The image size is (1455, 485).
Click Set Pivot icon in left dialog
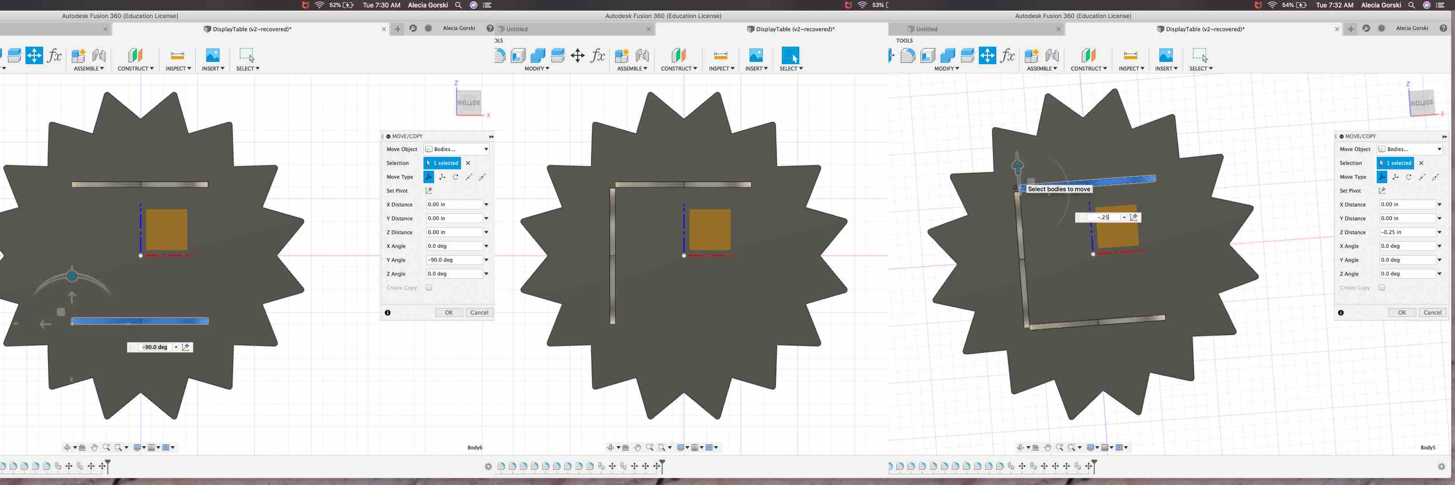[x=429, y=191]
